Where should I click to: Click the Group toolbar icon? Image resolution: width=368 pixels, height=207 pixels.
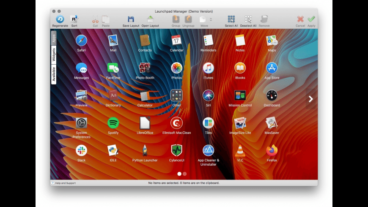coord(176,19)
